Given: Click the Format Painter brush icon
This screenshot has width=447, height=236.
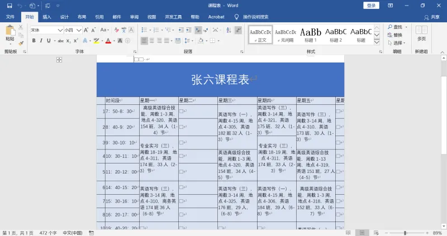Looking at the screenshot, I should point(21,44).
